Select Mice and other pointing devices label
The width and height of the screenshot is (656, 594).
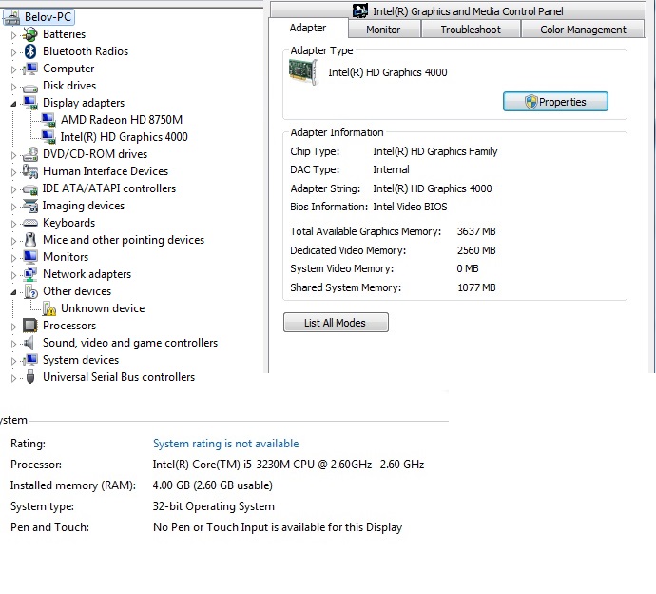tap(124, 240)
